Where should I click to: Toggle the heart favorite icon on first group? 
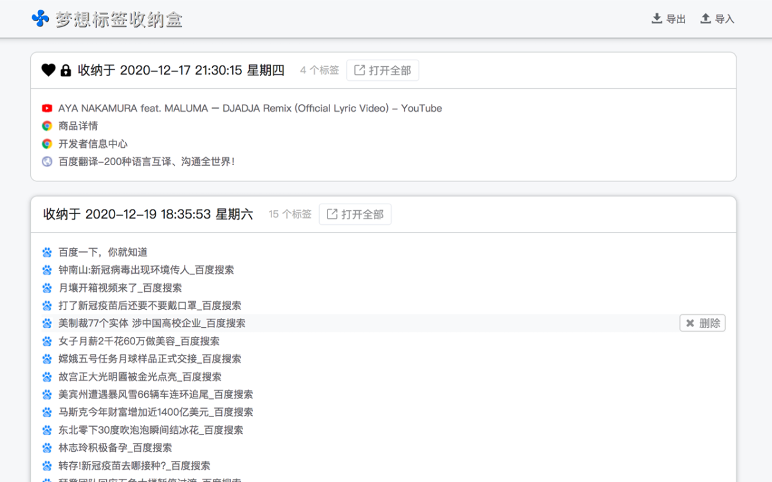click(48, 71)
